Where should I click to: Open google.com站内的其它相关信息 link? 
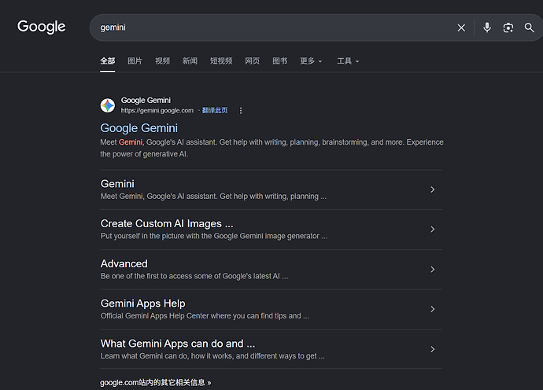click(156, 382)
